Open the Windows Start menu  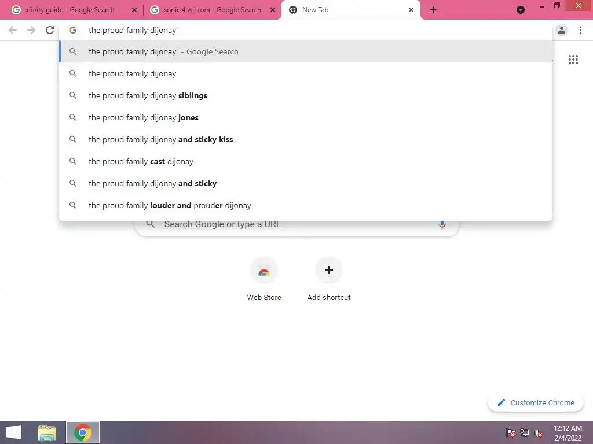pyautogui.click(x=14, y=432)
